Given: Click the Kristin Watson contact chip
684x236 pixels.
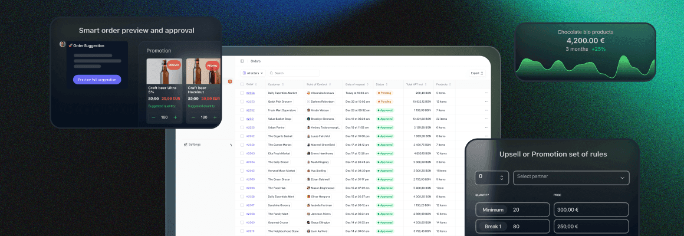Looking at the screenshot, I should point(319,110).
